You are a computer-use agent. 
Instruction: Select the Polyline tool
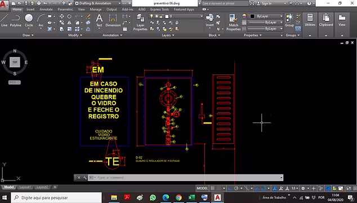[15, 20]
